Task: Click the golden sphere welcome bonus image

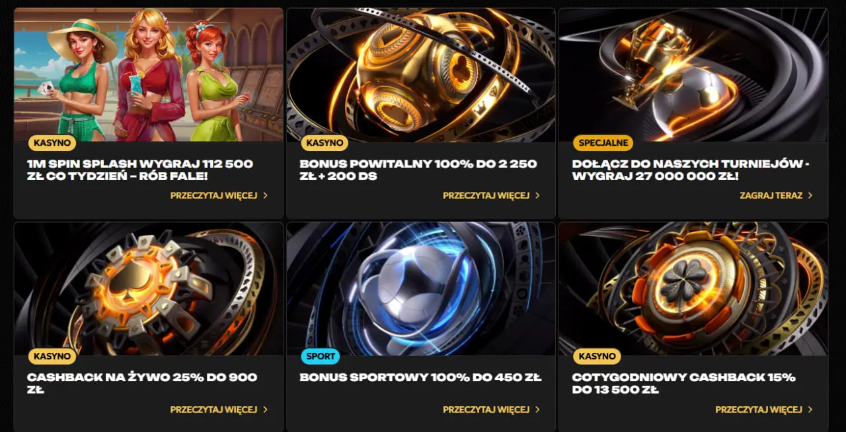Action: 421,75
